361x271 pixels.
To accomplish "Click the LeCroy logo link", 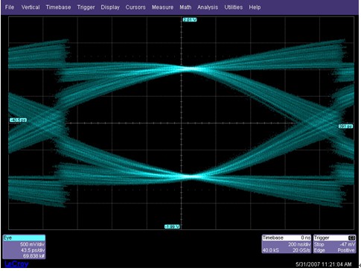I will click(x=16, y=264).
